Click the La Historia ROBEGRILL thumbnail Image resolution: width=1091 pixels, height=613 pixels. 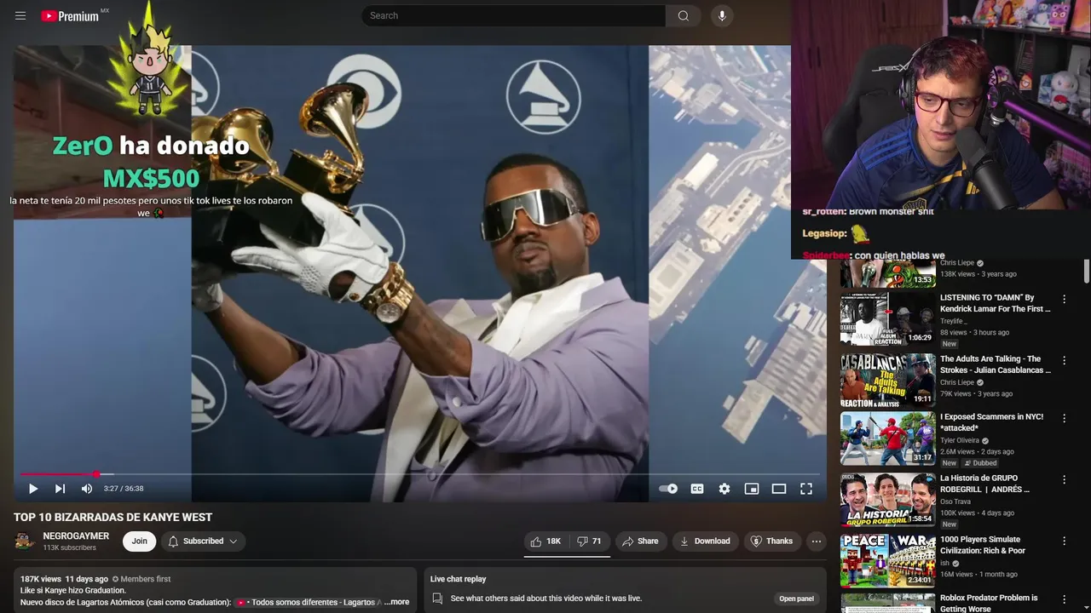(x=887, y=500)
